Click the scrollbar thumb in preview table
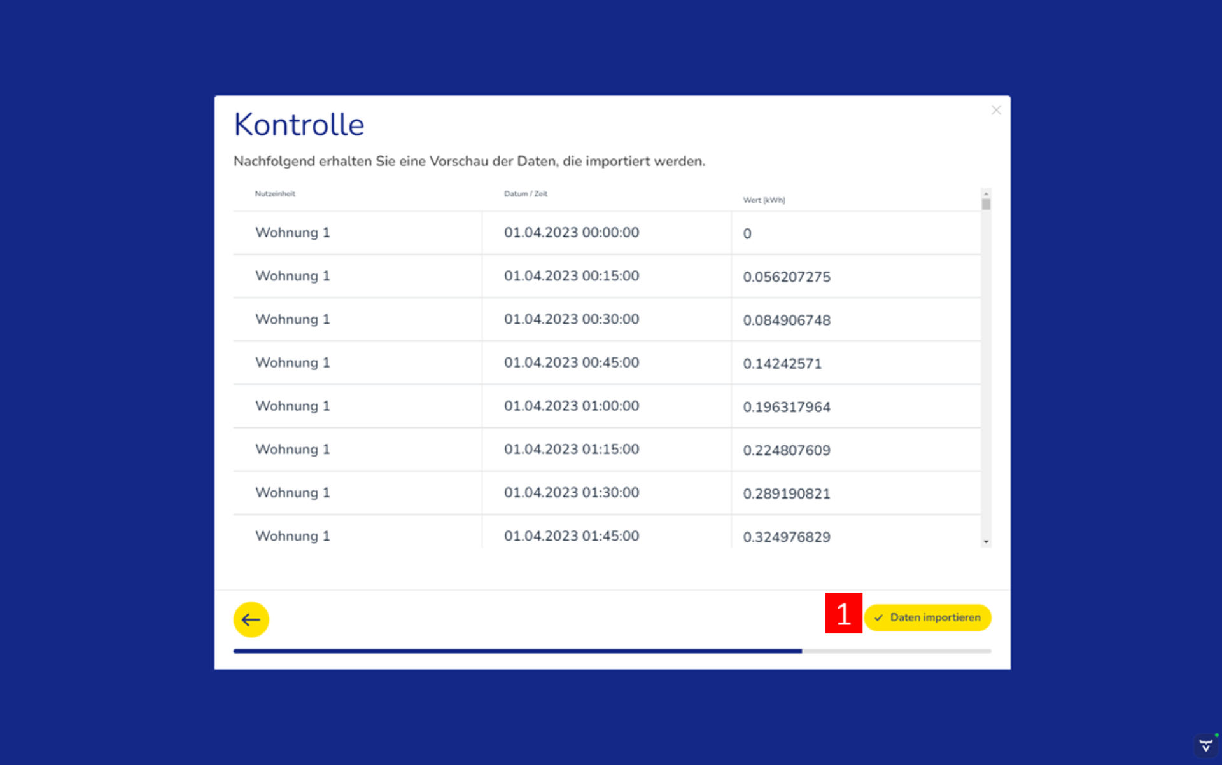The height and width of the screenshot is (765, 1222). (986, 204)
